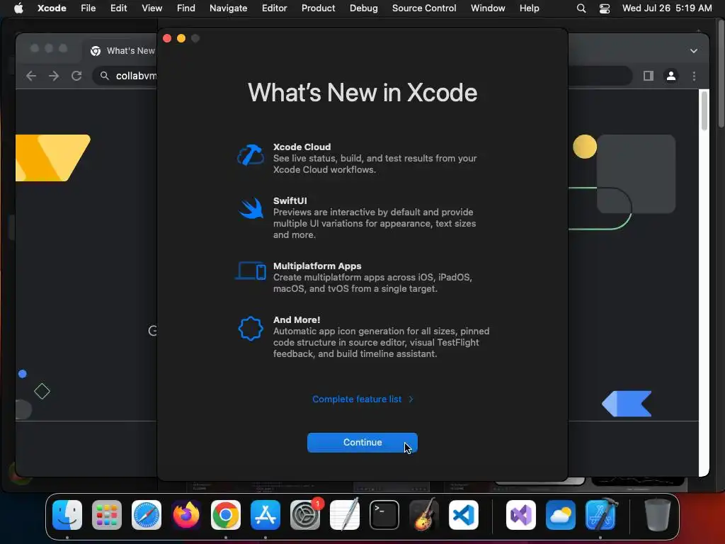
Task: Go forward in the Chrome window
Action: pyautogui.click(x=54, y=76)
